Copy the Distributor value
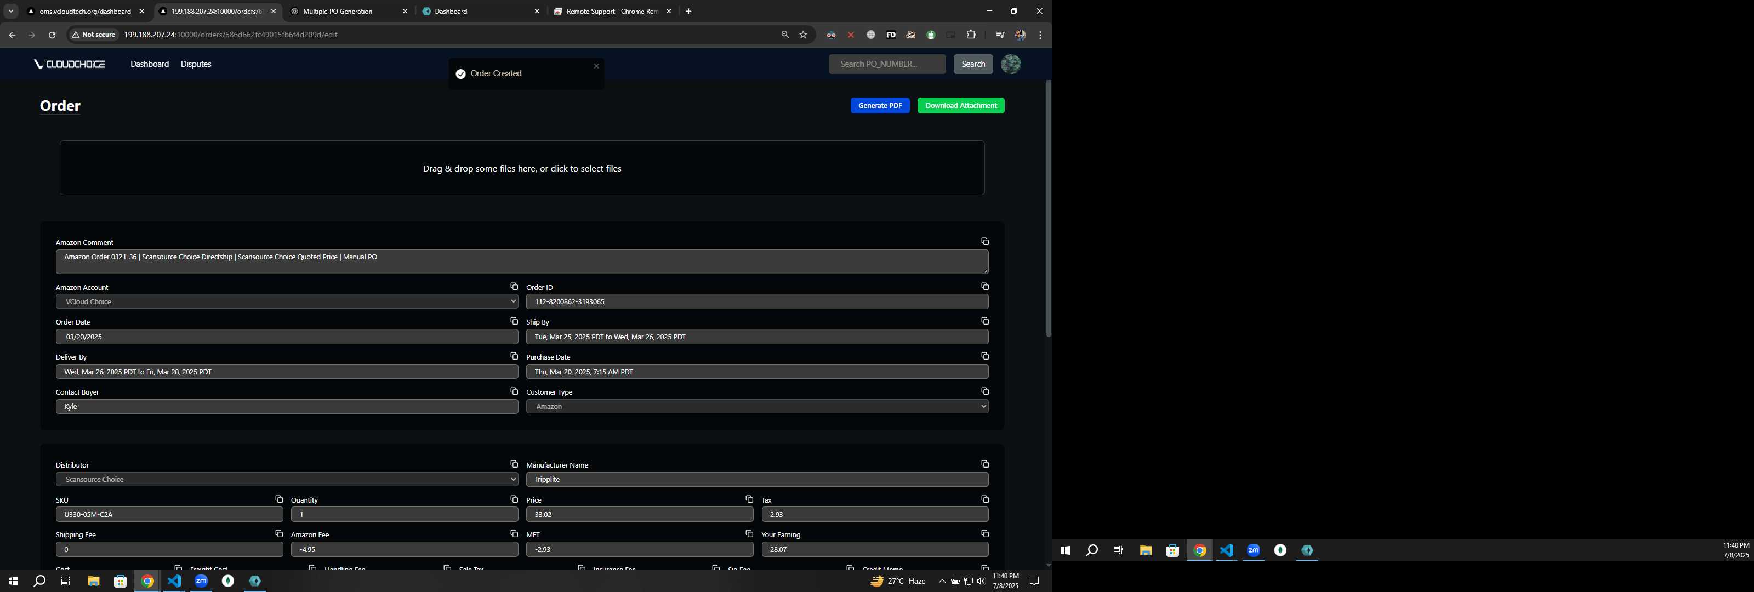 514,464
